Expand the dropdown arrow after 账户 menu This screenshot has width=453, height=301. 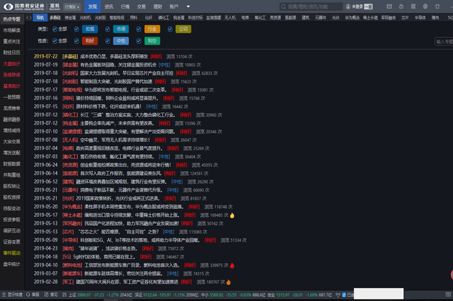point(188,6)
